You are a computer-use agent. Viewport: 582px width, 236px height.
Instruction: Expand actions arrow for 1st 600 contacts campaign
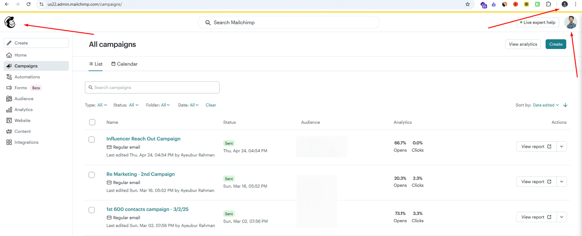click(562, 217)
